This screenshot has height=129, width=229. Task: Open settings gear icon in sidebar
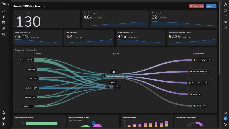4,118
